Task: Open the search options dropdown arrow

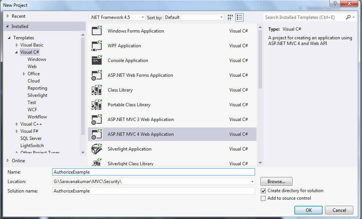Action: pos(354,17)
